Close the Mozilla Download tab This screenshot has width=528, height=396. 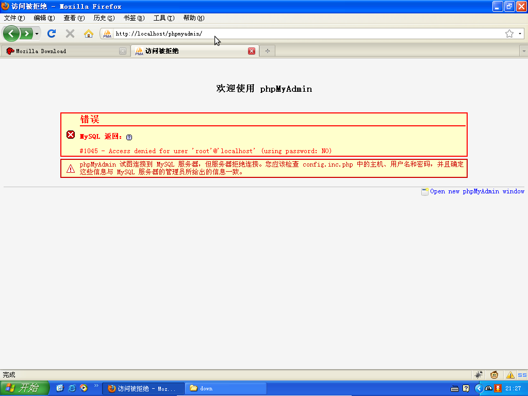coord(123,51)
